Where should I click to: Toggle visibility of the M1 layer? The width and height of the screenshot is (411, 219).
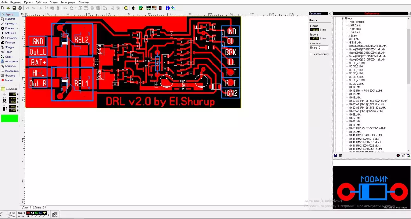(28, 213)
